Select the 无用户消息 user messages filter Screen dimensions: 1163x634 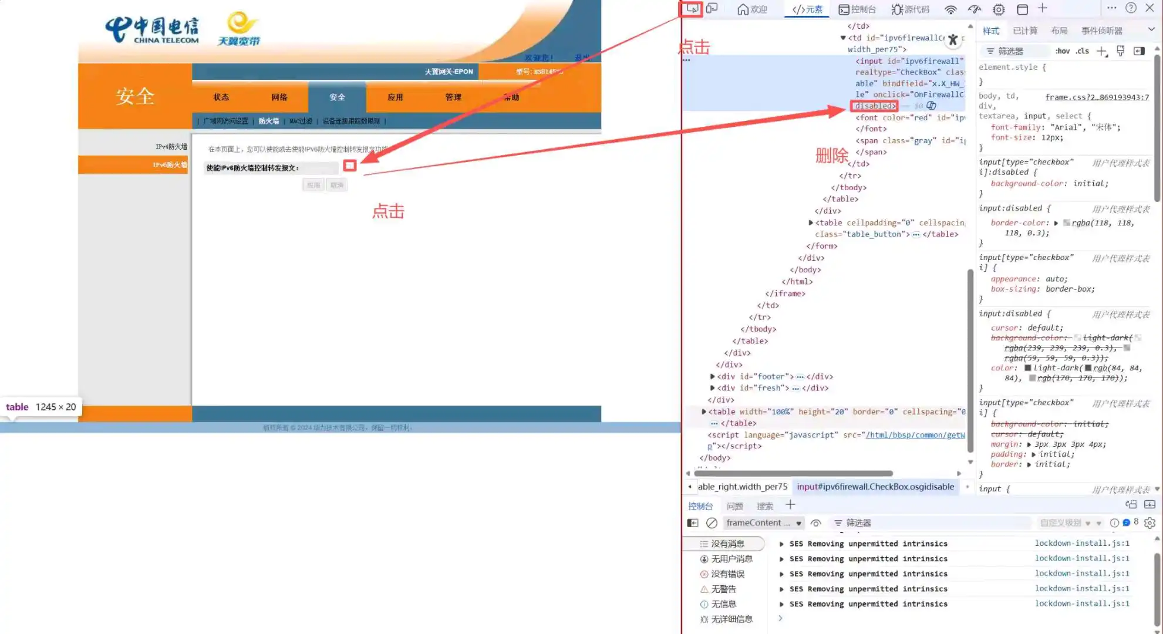[x=726, y=559]
